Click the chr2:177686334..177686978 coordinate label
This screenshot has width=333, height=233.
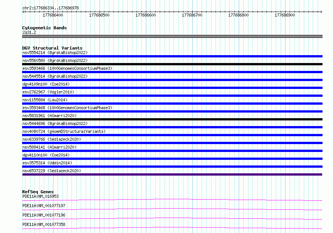pos(51,8)
